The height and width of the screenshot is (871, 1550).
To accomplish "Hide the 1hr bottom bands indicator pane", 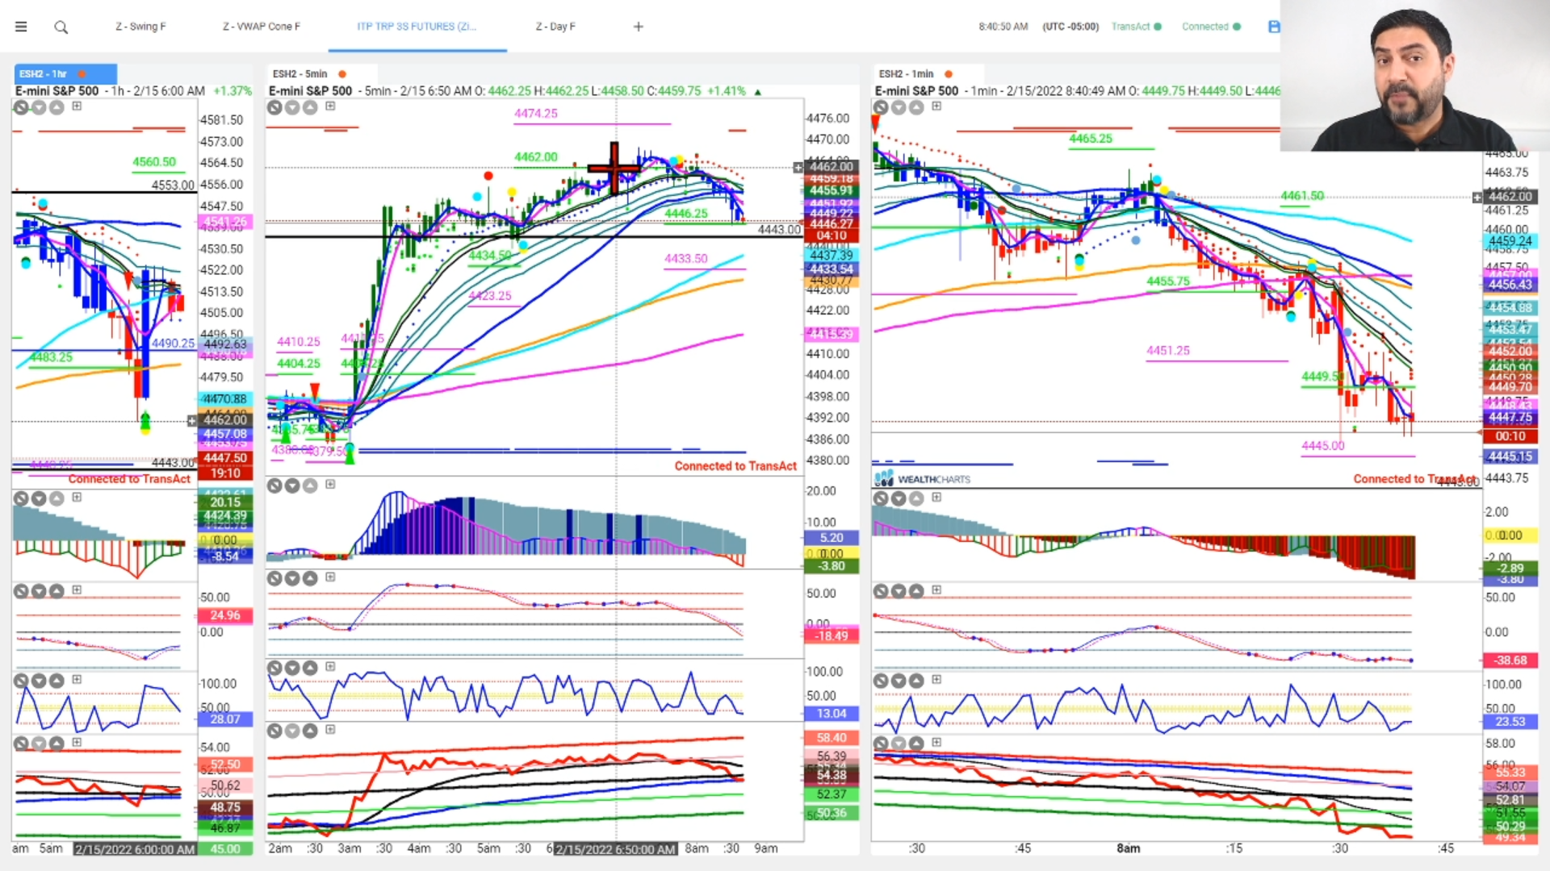I will tap(21, 744).
